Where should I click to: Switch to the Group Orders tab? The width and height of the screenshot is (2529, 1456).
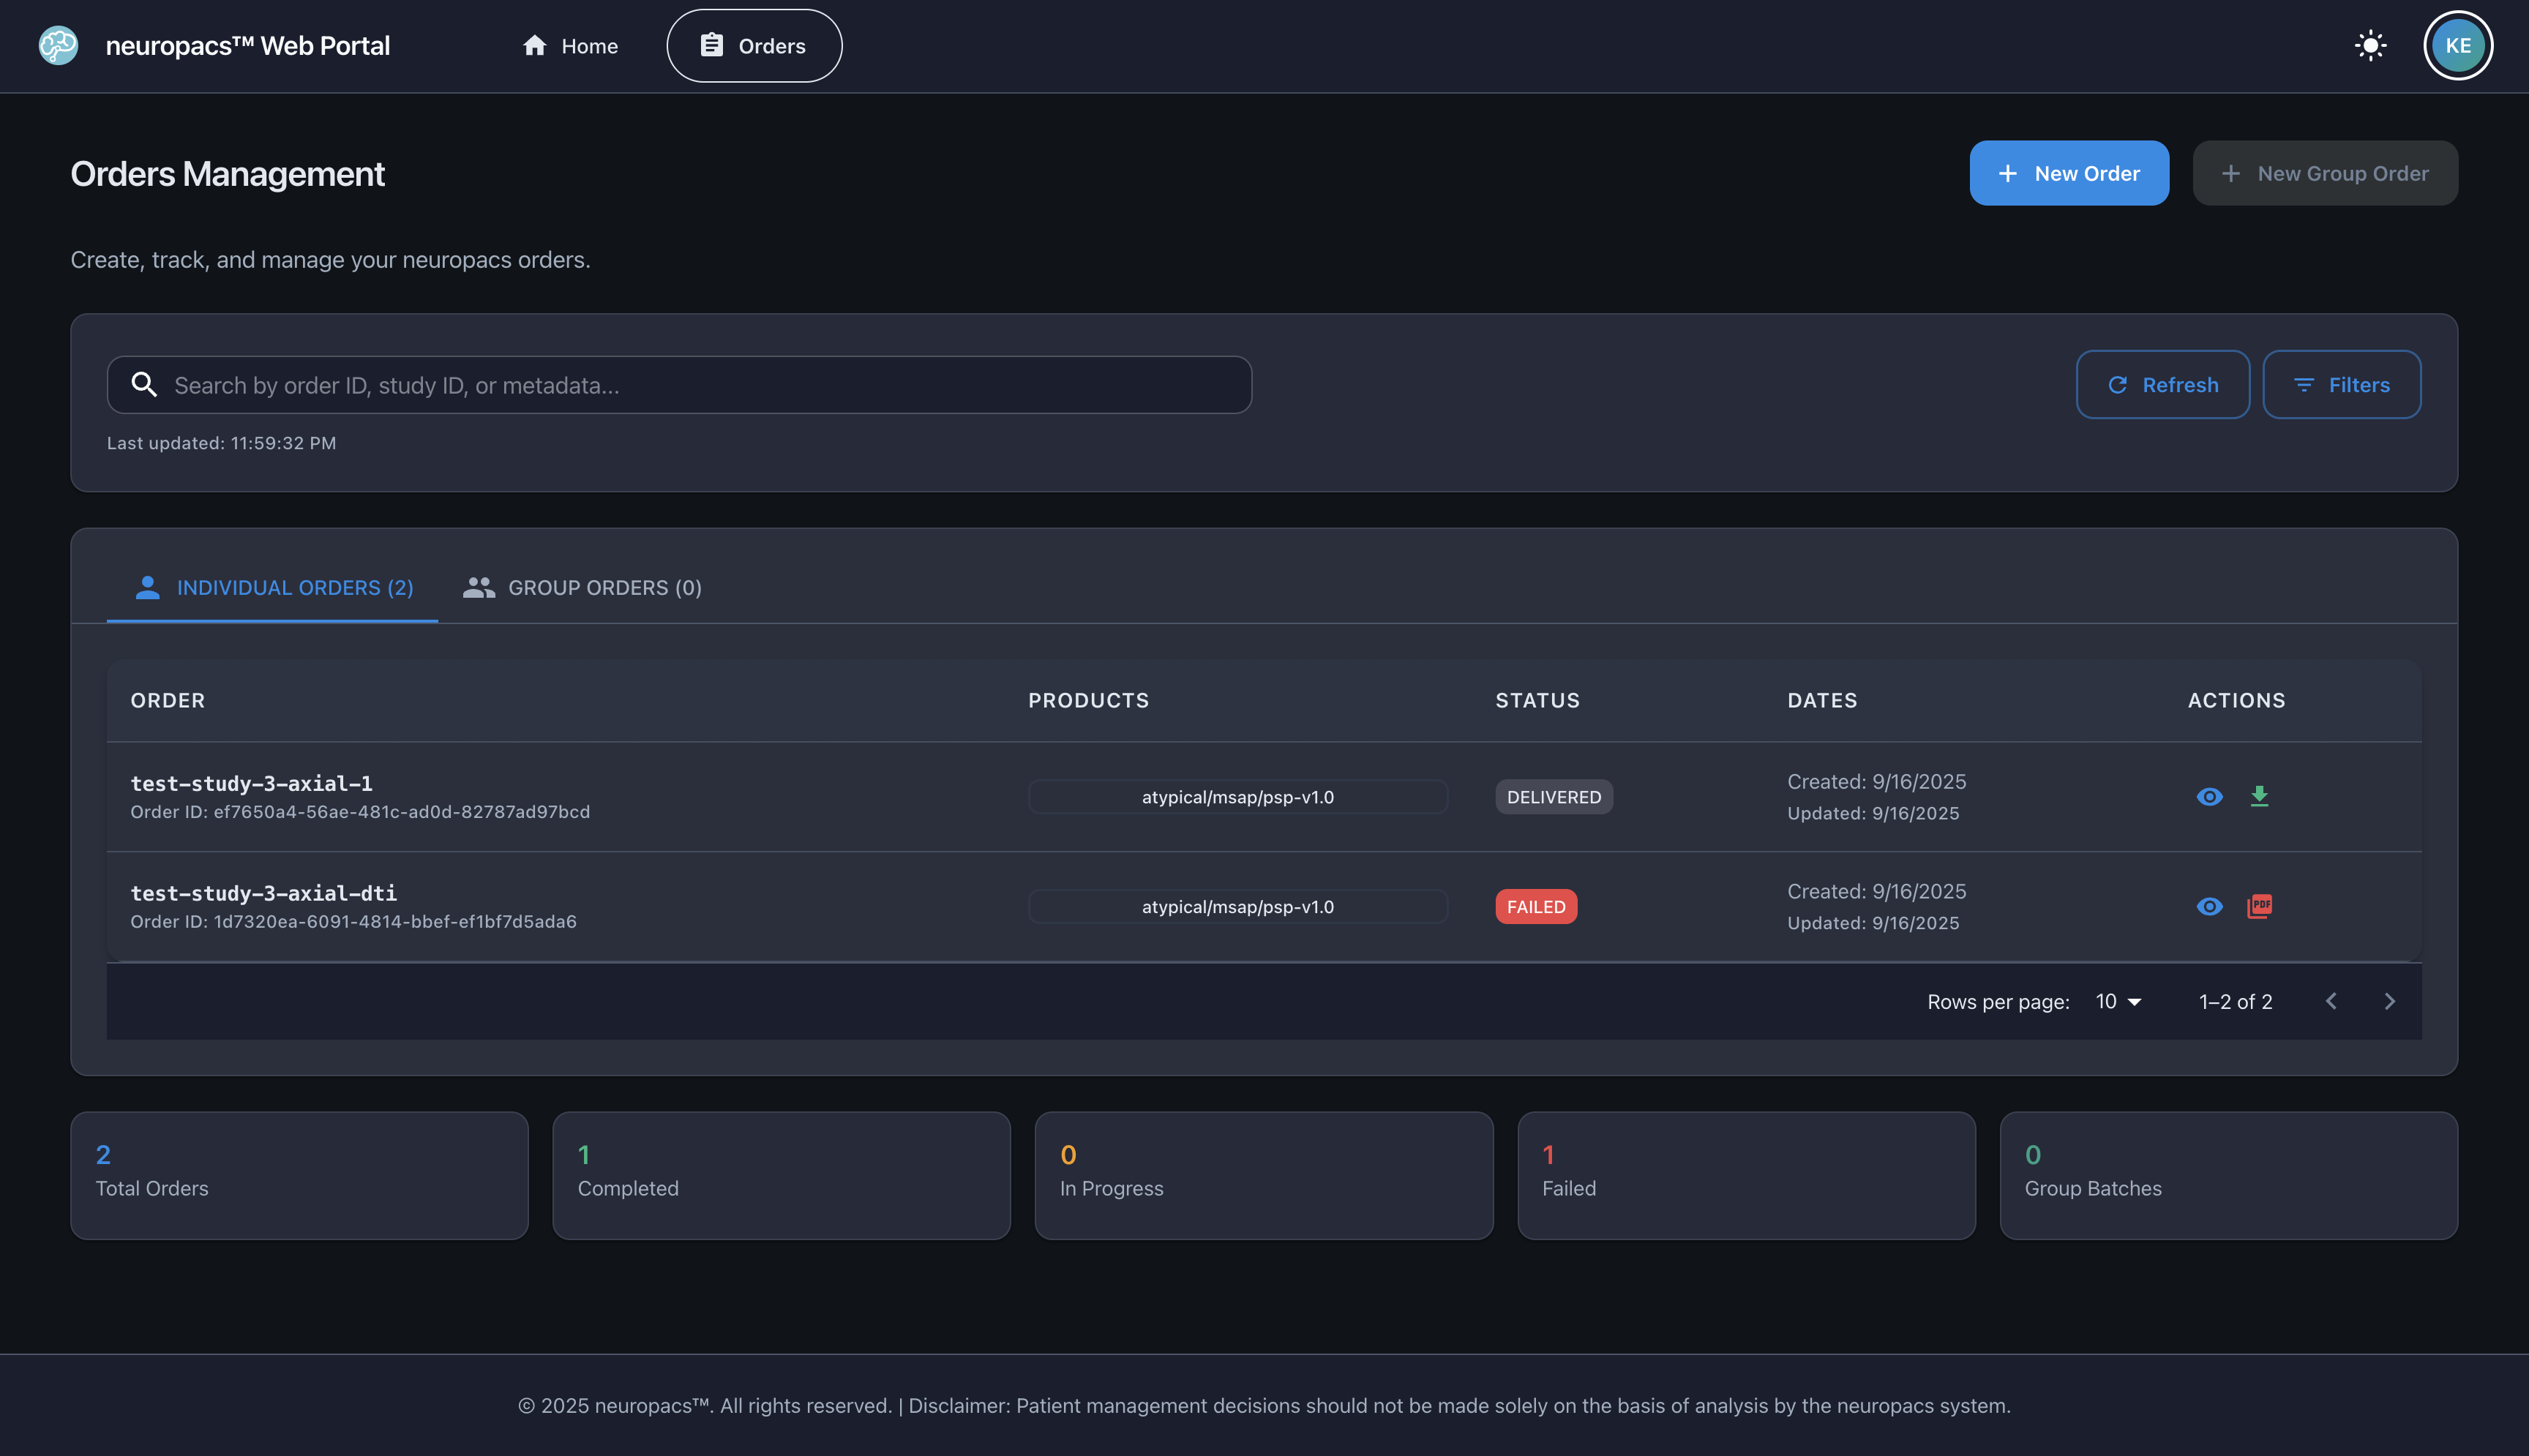(x=581, y=587)
